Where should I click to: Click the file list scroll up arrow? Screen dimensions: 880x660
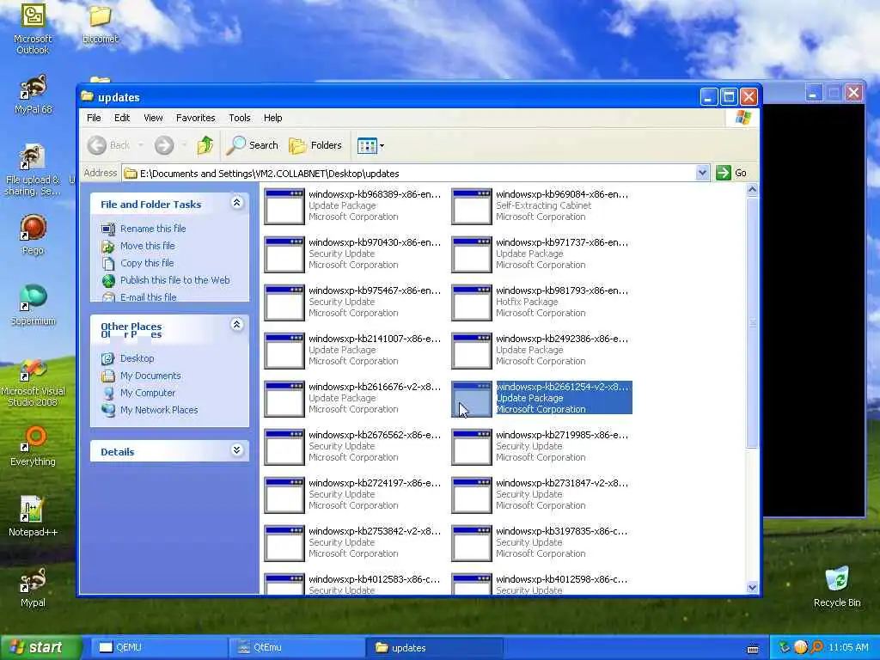coord(752,190)
